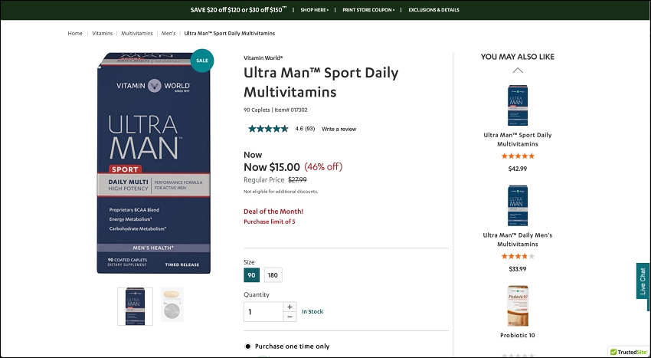This screenshot has height=358, width=651.
Task: Click the TrustedSite badge
Action: [629, 352]
